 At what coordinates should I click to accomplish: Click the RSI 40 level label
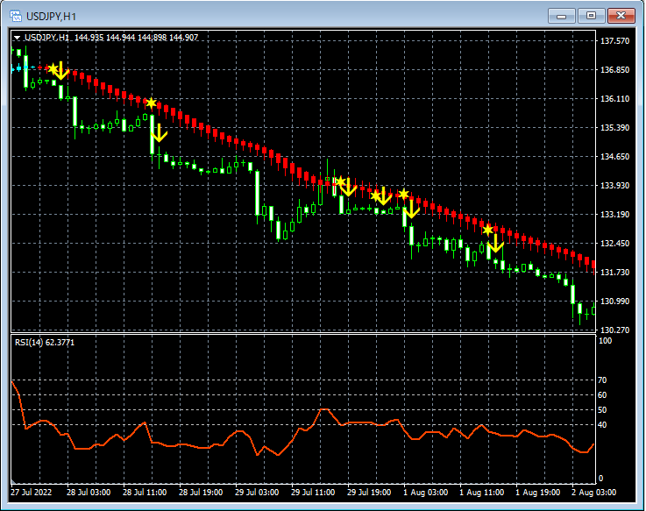tap(602, 424)
